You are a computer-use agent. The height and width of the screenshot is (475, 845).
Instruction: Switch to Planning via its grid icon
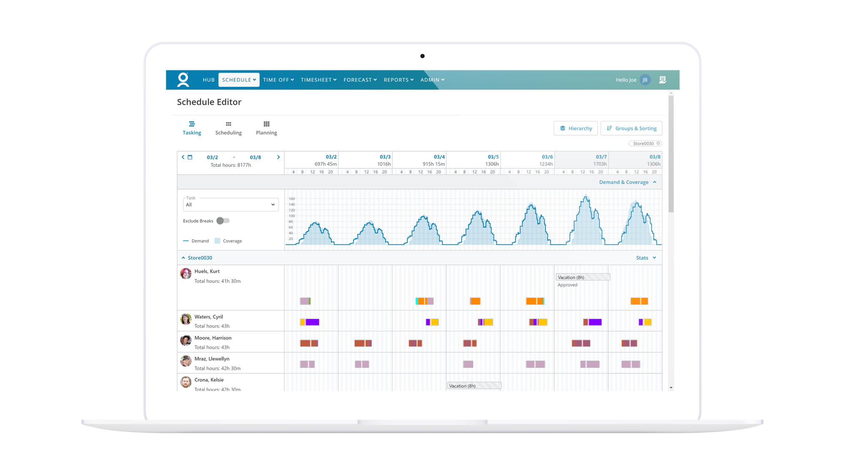[x=266, y=123]
